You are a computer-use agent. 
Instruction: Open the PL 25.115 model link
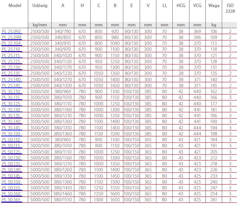click(11, 56)
